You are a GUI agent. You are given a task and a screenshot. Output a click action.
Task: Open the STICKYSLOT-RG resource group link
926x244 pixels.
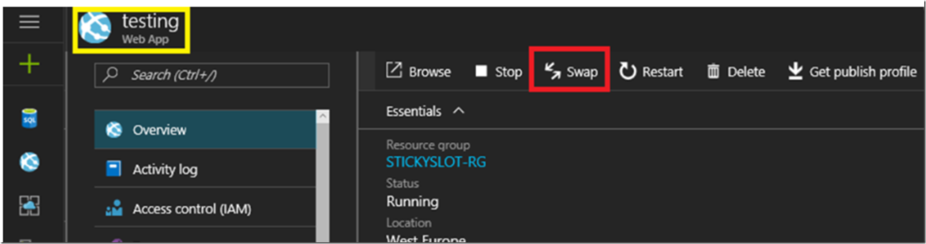[436, 162]
